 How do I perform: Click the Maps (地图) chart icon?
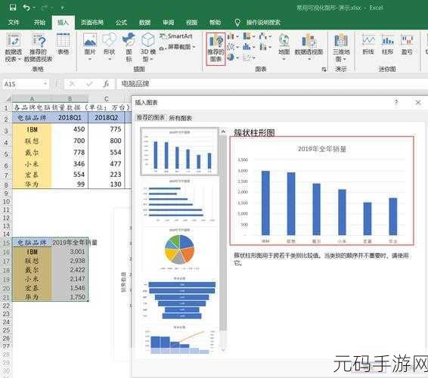284,41
